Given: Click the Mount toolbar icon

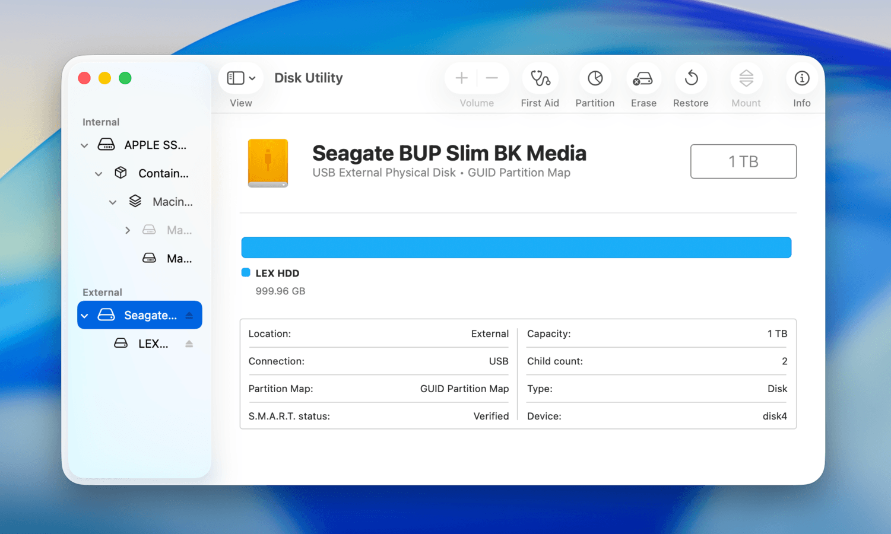Looking at the screenshot, I should tap(746, 78).
